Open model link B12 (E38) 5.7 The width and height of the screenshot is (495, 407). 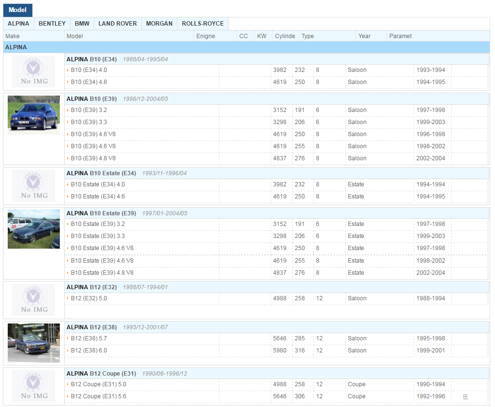[x=89, y=339]
